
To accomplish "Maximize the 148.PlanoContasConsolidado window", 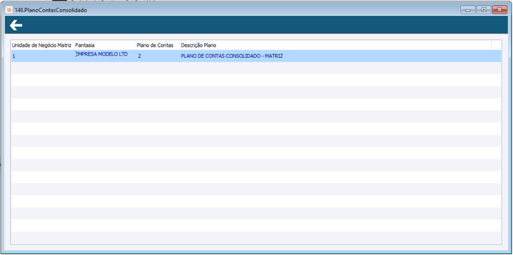I will 484,10.
